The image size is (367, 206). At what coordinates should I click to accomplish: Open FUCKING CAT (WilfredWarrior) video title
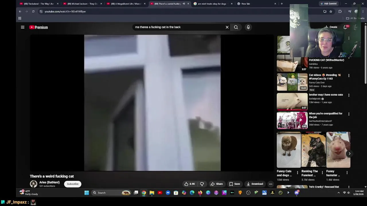(x=326, y=60)
